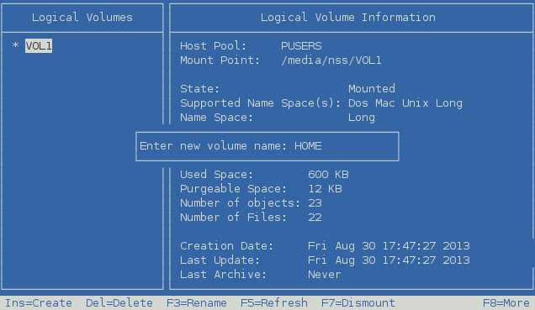535x310 pixels.
Task: Click the Creation Date timestamp
Action: tap(389, 246)
